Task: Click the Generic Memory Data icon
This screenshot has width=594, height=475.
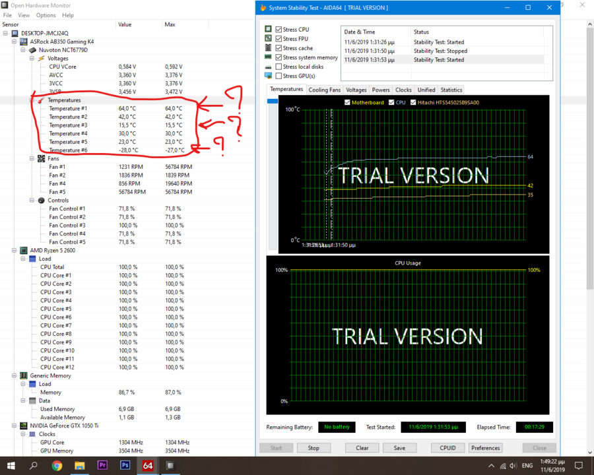Action: click(32, 400)
